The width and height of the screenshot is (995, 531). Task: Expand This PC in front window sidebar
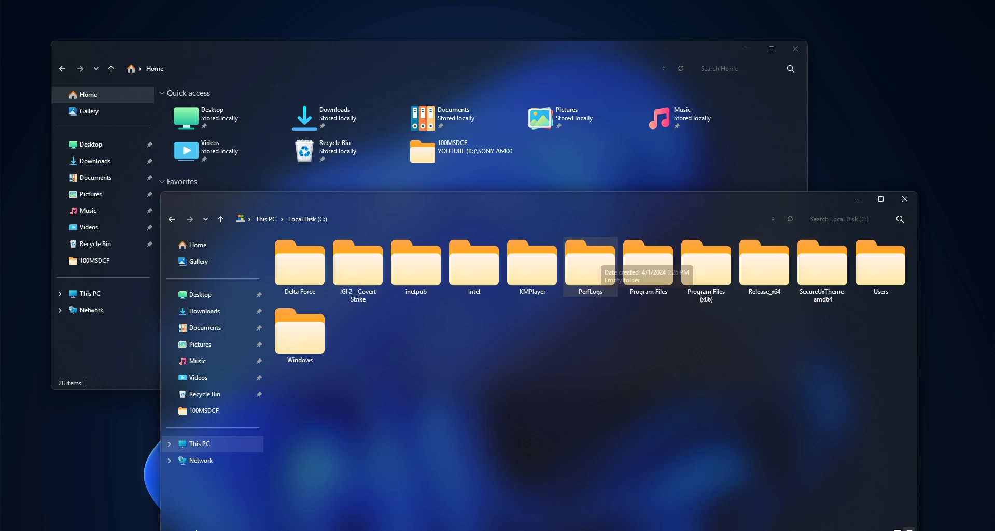click(x=169, y=444)
